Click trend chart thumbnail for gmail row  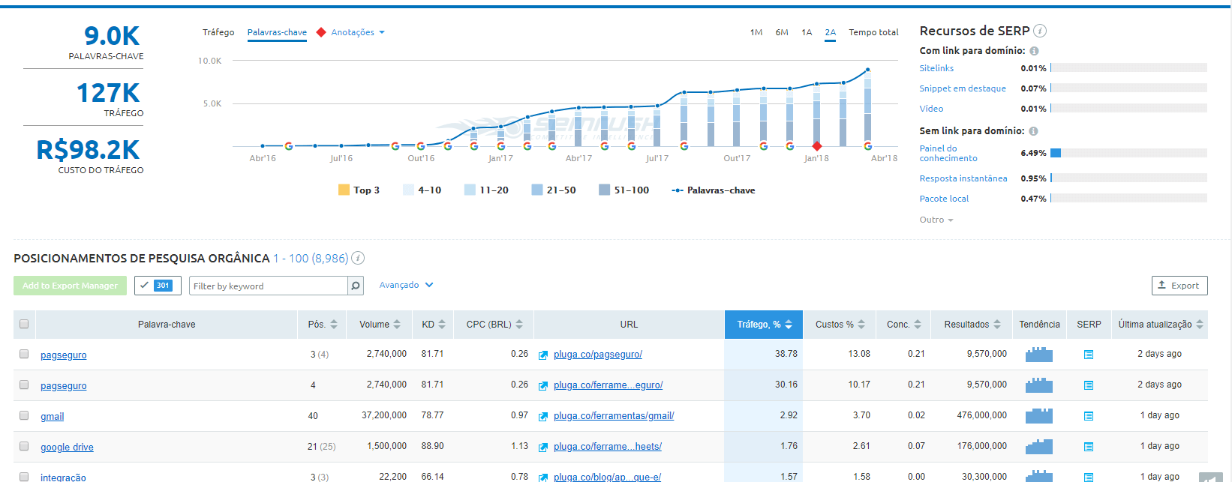1039,415
